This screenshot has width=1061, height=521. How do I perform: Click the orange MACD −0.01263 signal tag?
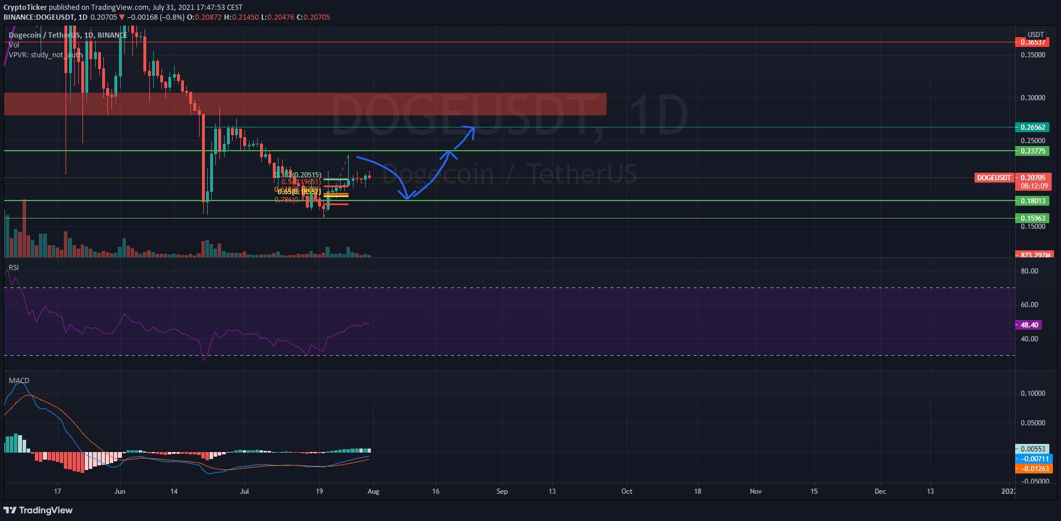click(x=1033, y=469)
